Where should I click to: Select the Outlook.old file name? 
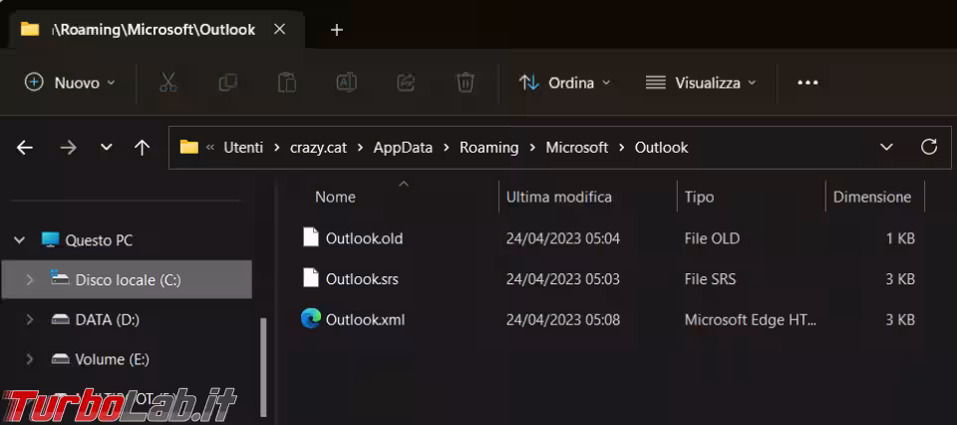tap(365, 238)
